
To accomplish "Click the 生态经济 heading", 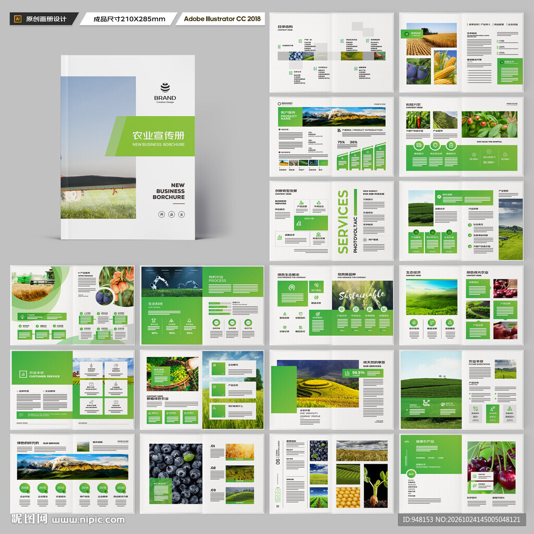I will [413, 272].
